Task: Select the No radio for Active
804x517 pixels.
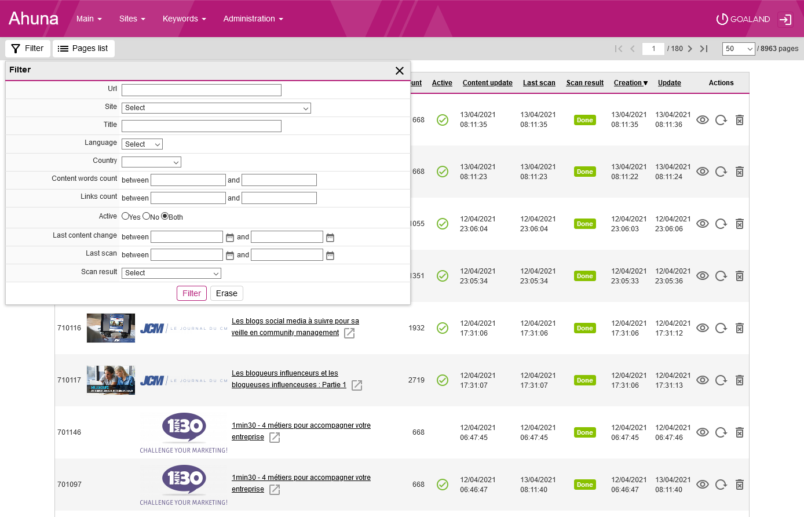Action: click(x=146, y=216)
